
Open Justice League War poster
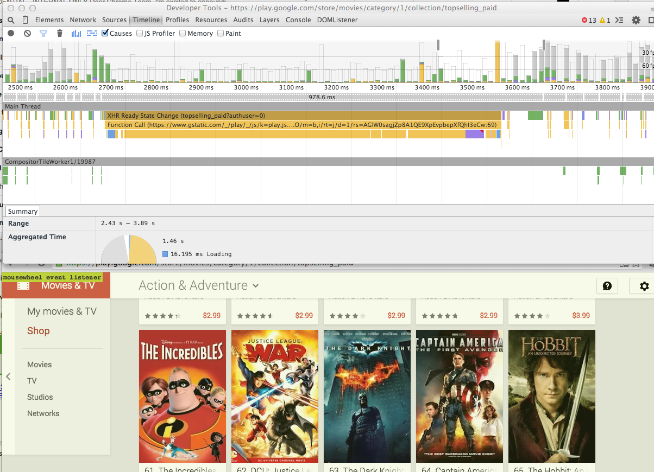tap(275, 396)
